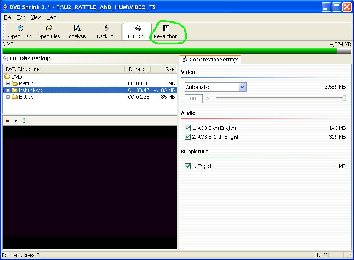Run Analysis from the toolbar
The width and height of the screenshot is (354, 260).
click(x=77, y=32)
